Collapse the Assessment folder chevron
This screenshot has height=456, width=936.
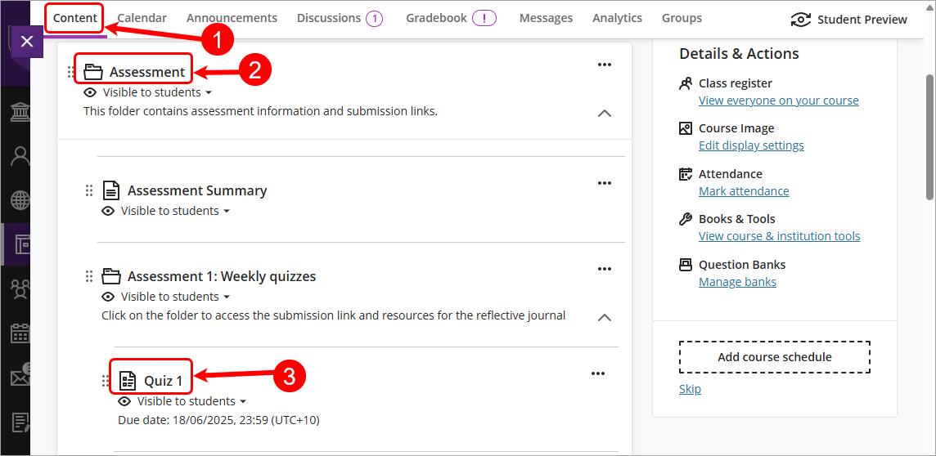click(605, 114)
